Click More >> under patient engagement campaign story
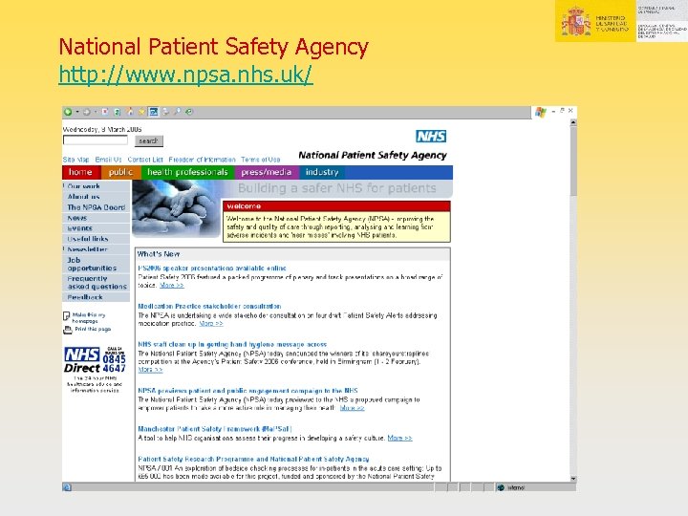 352,408
